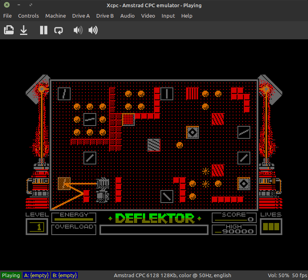This screenshot has height=280, width=308.
Task: Click the upper orange spark mine
Action: 205,171
